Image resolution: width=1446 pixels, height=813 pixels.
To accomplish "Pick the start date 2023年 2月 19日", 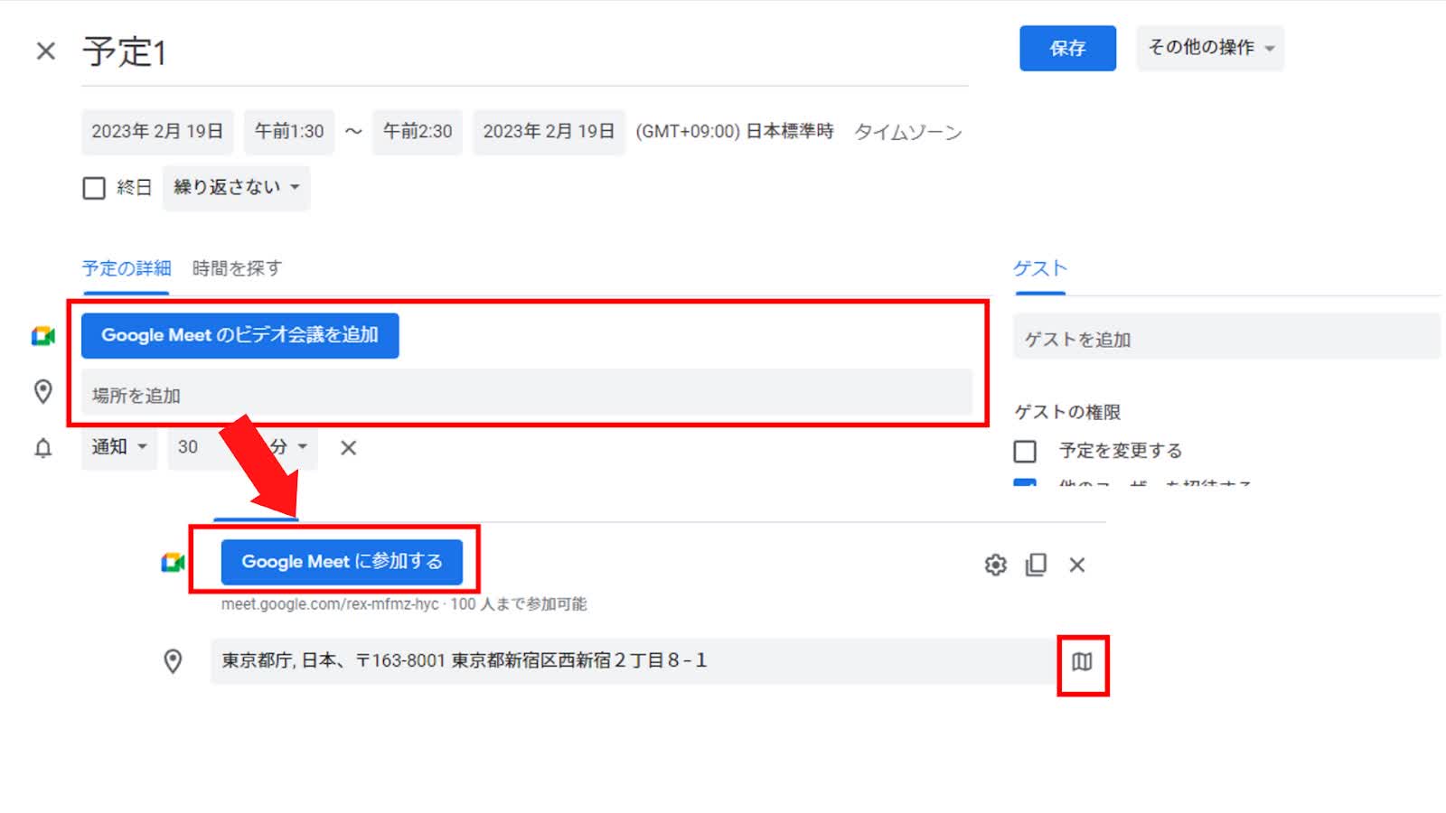I will point(157,132).
